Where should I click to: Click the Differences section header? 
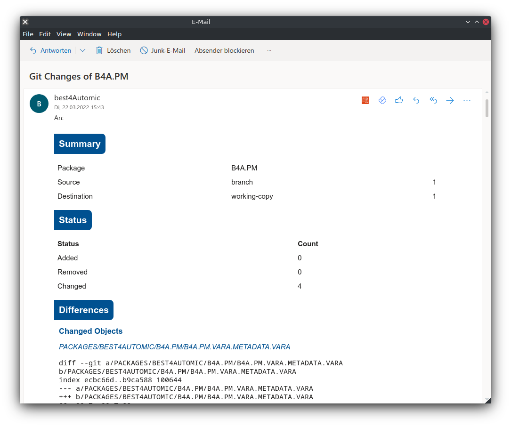(83, 310)
